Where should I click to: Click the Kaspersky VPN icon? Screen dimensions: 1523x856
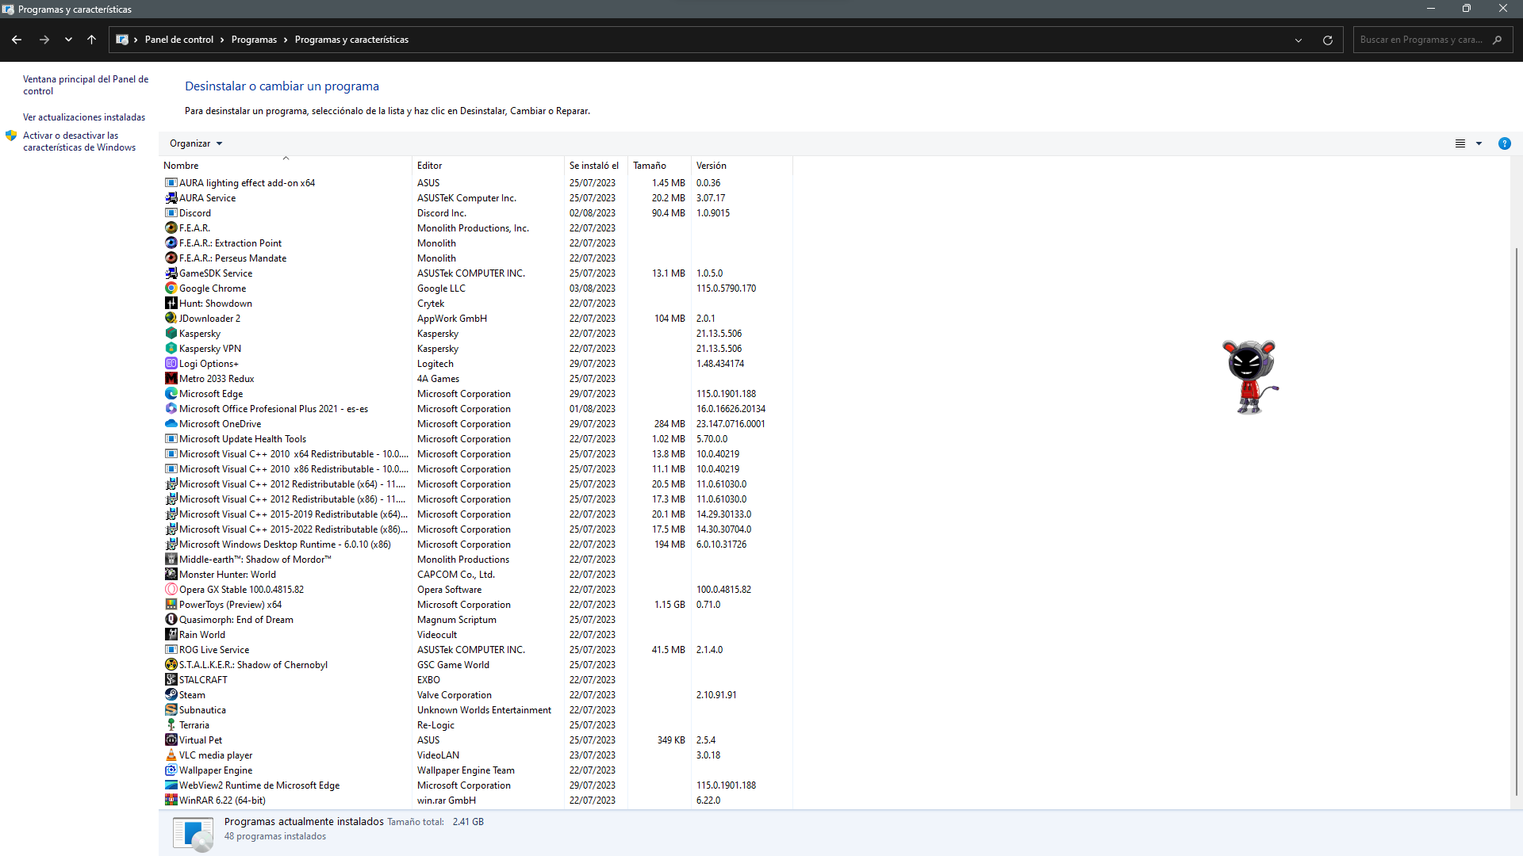(171, 348)
